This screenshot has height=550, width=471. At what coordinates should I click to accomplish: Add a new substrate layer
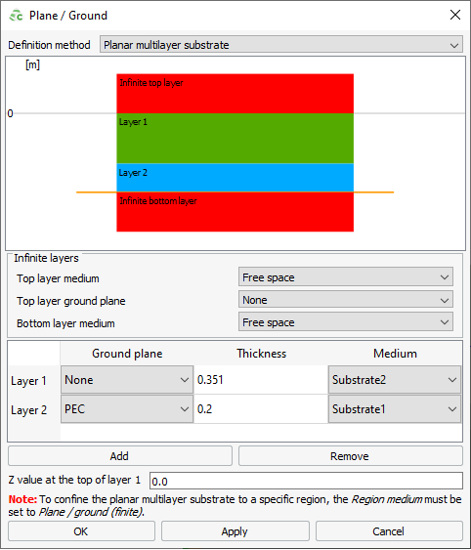click(120, 456)
